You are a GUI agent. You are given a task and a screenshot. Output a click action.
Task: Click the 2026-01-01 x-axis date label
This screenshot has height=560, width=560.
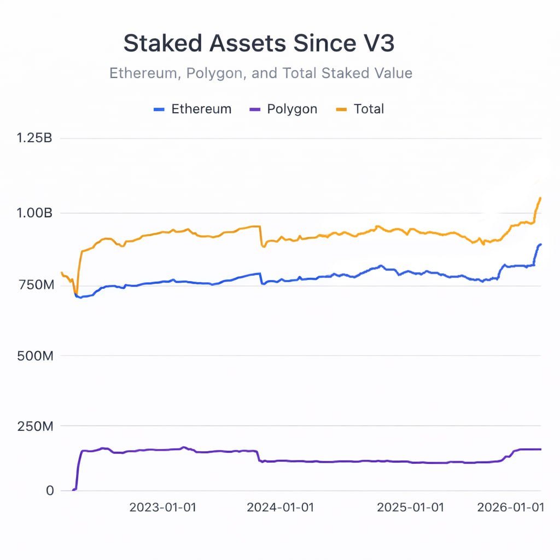(x=511, y=507)
